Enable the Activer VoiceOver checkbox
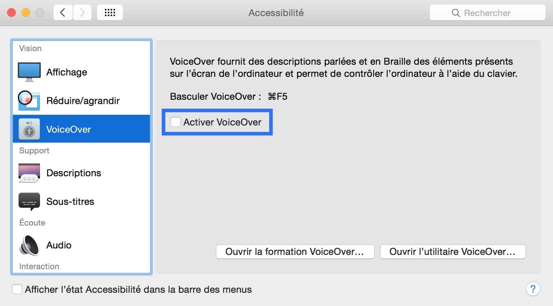This screenshot has width=553, height=306. pos(176,122)
